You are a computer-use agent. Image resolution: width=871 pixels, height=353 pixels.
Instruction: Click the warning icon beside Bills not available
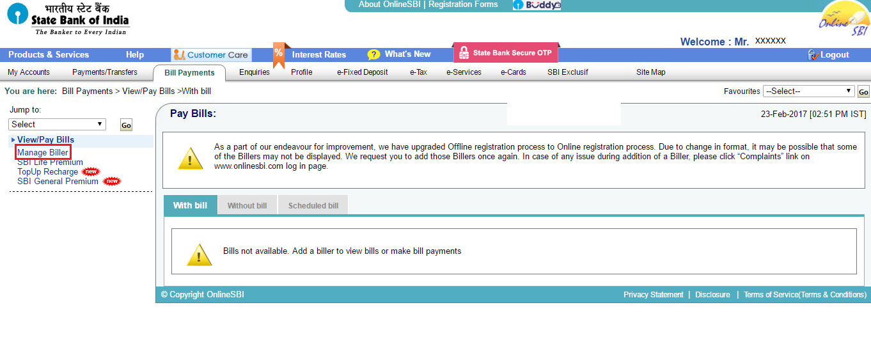click(199, 255)
